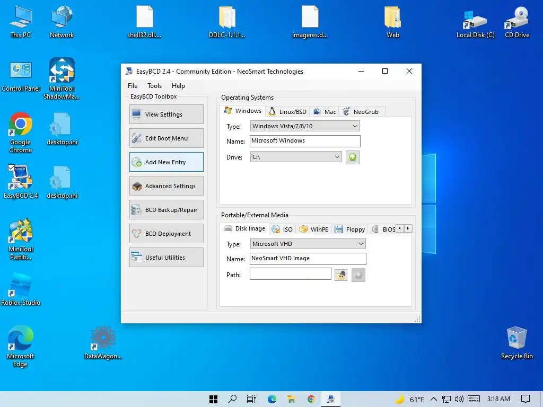This screenshot has width=543, height=407.
Task: Click the empty Path input field
Action: point(290,274)
